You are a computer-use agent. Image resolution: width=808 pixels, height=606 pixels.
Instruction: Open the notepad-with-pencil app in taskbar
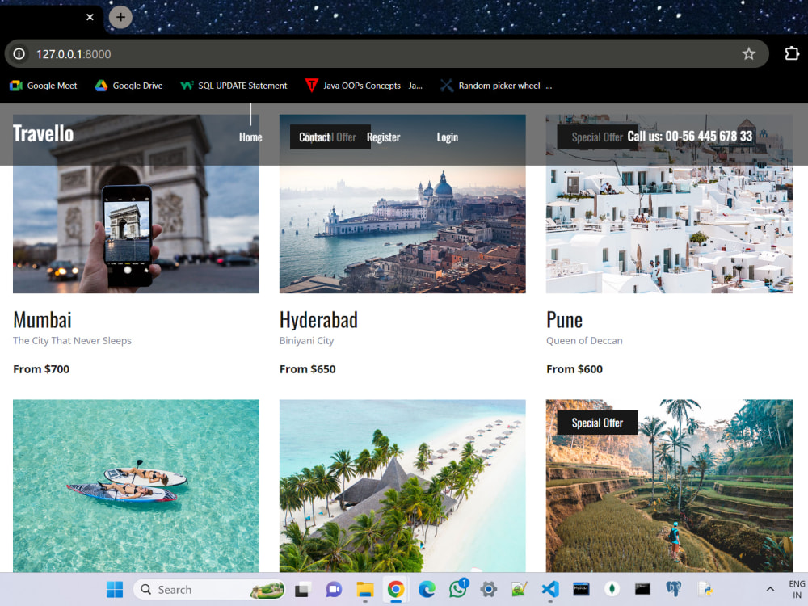coord(520,589)
